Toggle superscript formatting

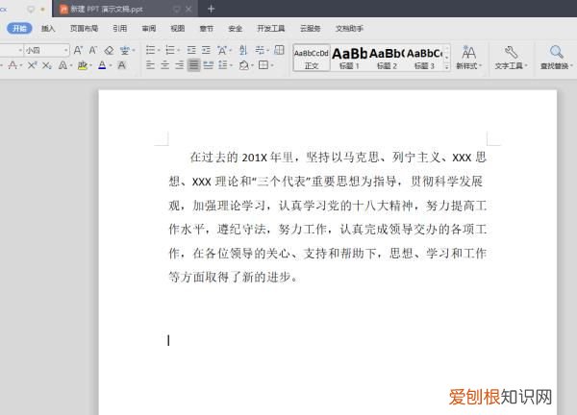(32, 65)
